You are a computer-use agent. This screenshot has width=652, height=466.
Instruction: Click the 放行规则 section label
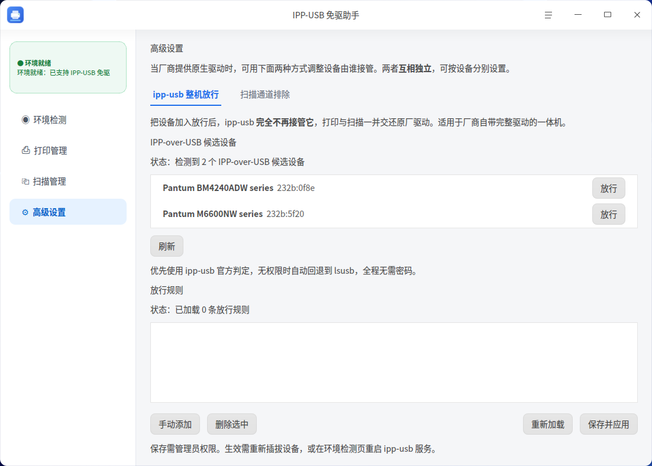pos(167,290)
